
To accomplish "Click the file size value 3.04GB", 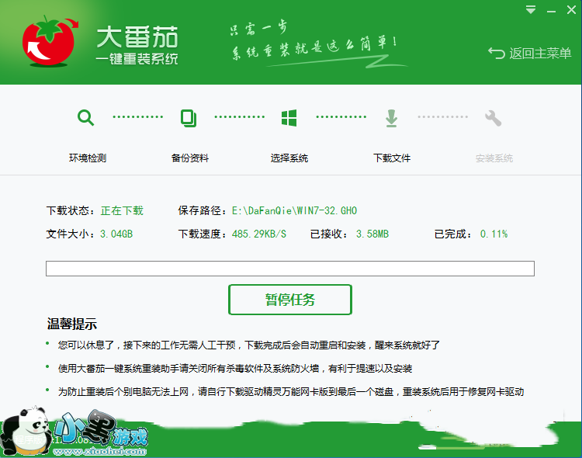I will [116, 234].
